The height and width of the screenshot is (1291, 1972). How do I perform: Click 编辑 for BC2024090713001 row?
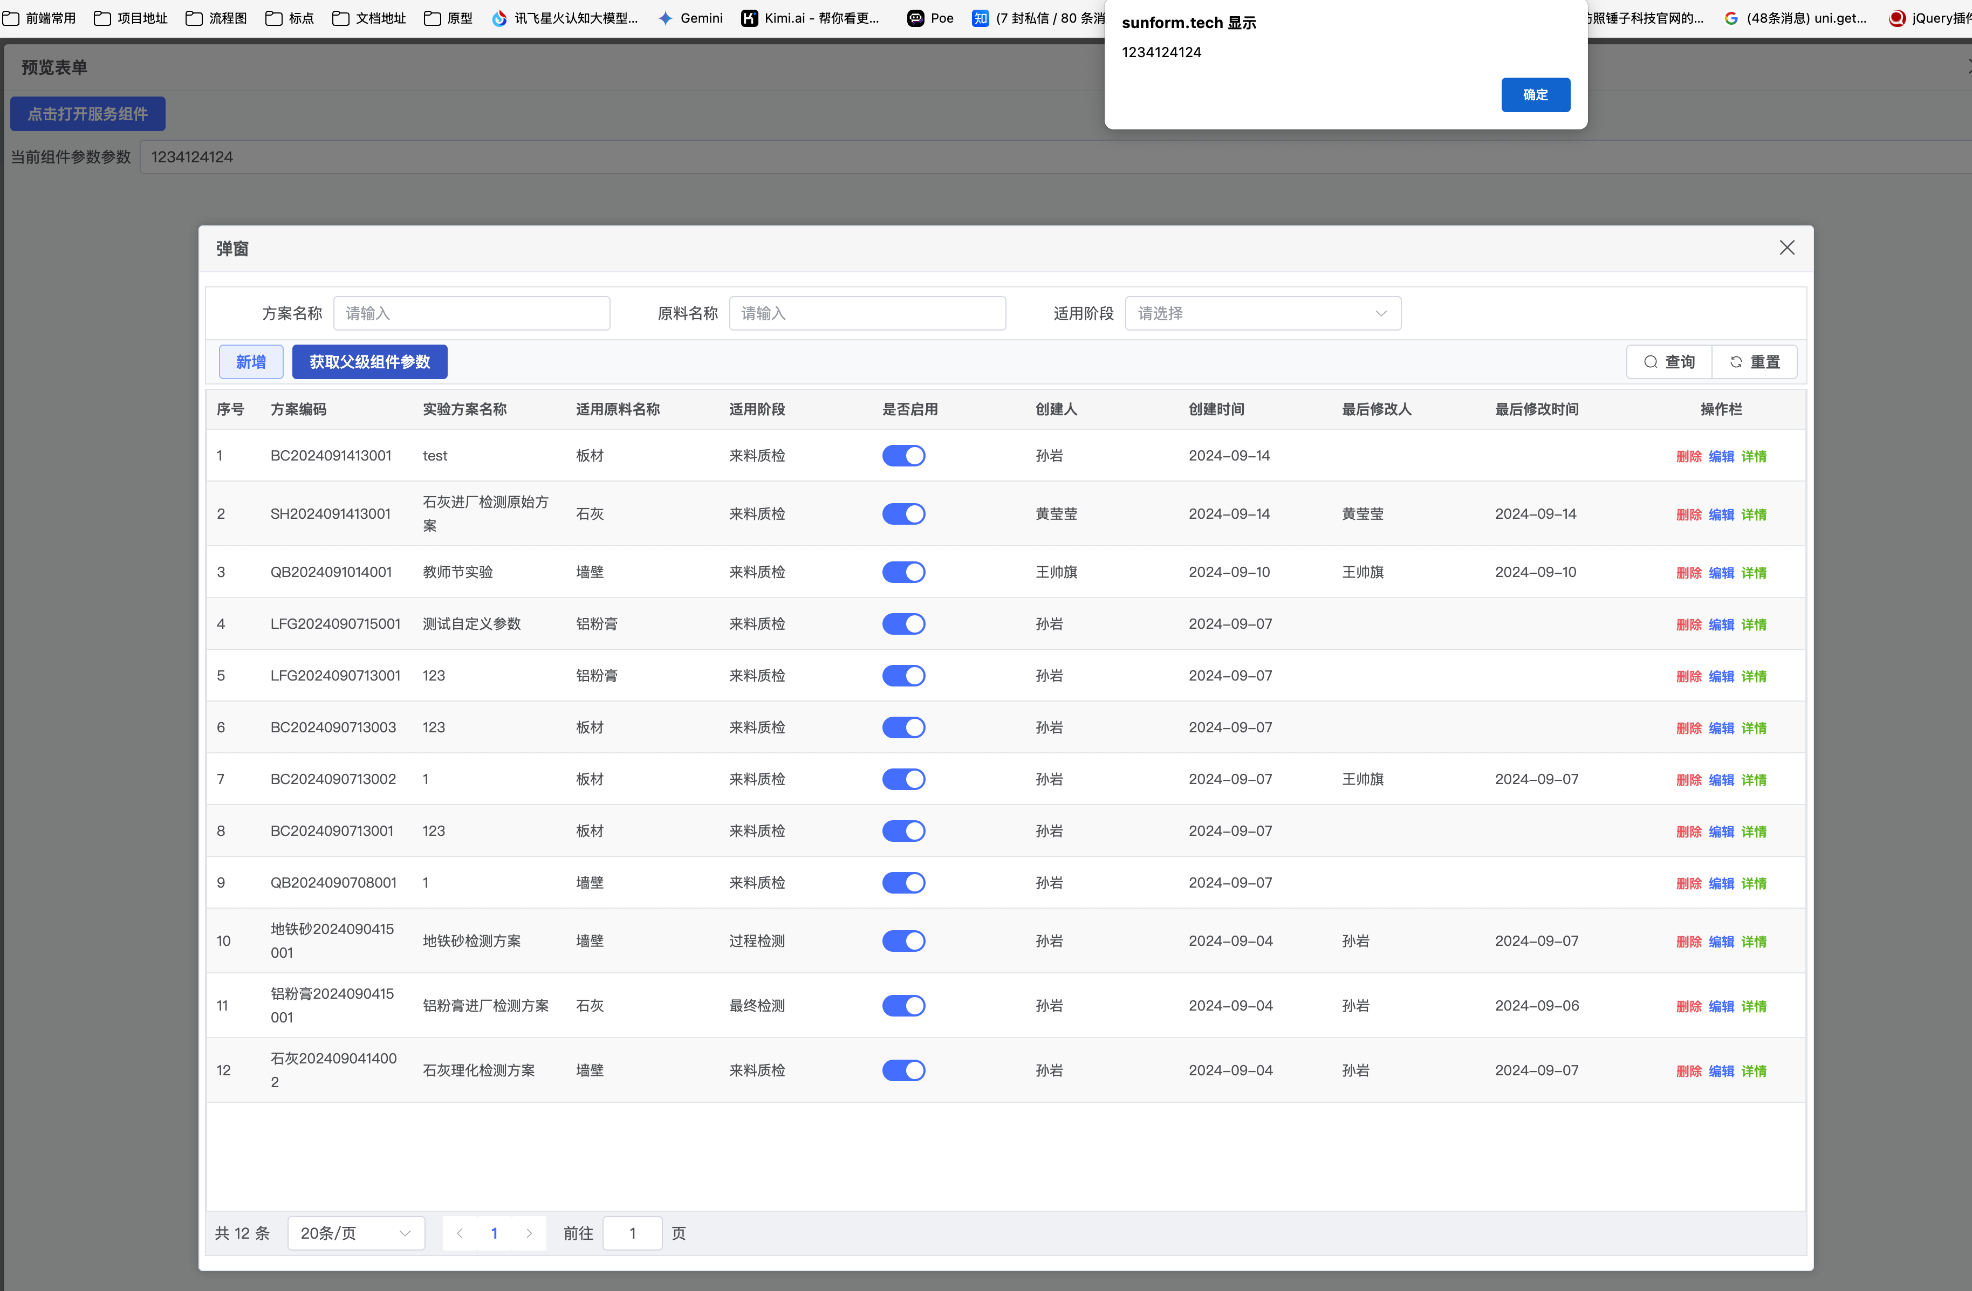[1721, 832]
